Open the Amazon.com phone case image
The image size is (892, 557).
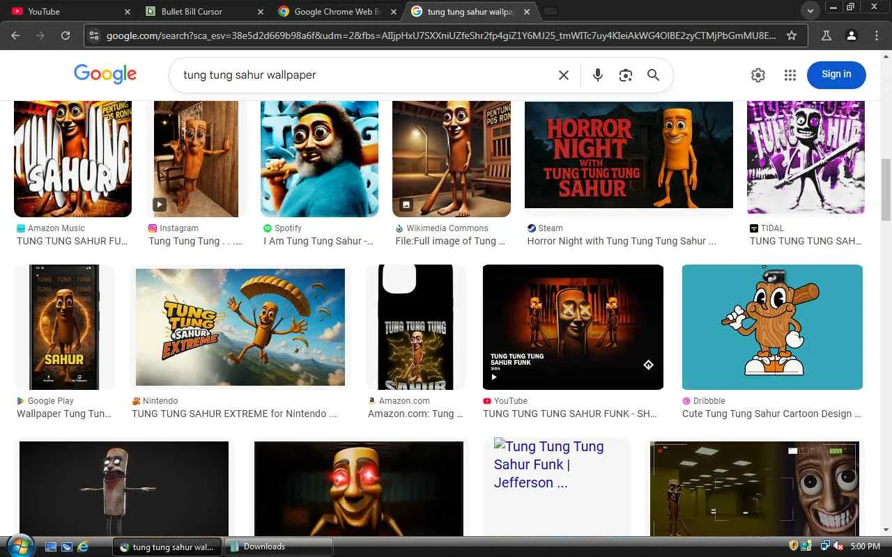point(416,327)
